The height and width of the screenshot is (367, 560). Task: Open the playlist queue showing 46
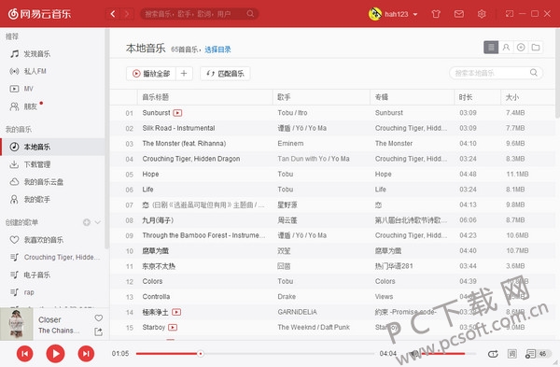[x=538, y=354]
